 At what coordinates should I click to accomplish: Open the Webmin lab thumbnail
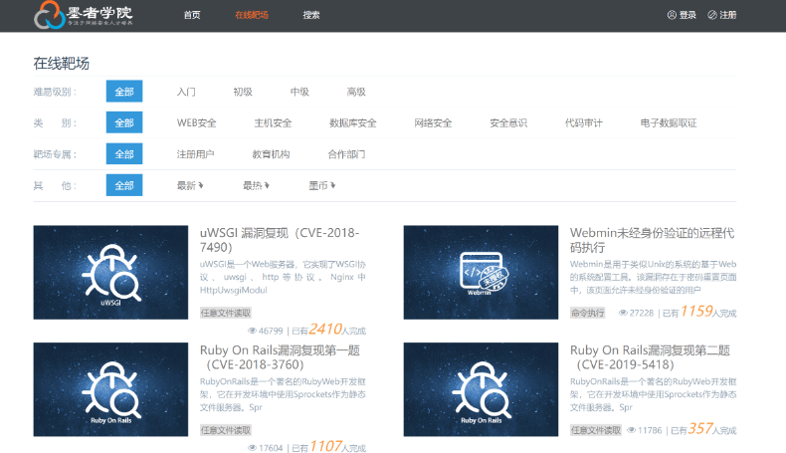click(481, 273)
